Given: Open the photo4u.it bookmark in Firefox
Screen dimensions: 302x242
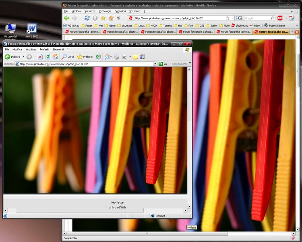Looking at the screenshot, I should (240, 25).
